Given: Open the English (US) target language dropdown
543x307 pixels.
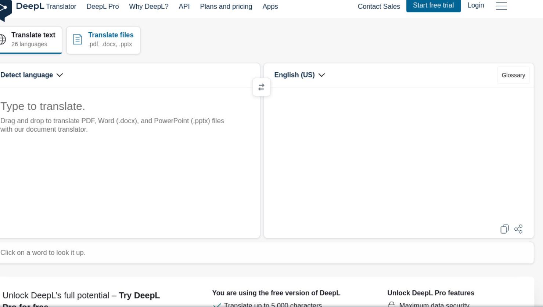Looking at the screenshot, I should 299,75.
